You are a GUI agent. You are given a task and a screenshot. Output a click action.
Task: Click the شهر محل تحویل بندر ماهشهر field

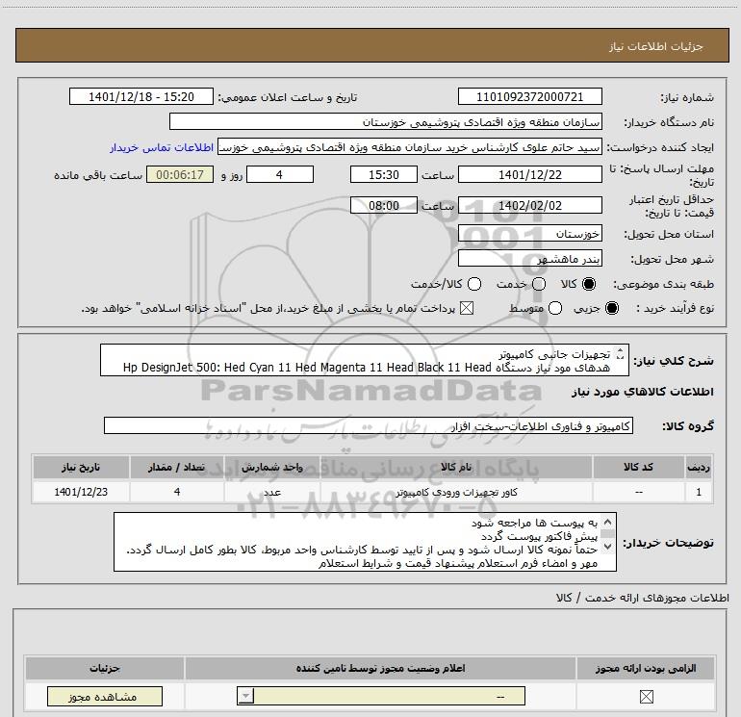529,258
